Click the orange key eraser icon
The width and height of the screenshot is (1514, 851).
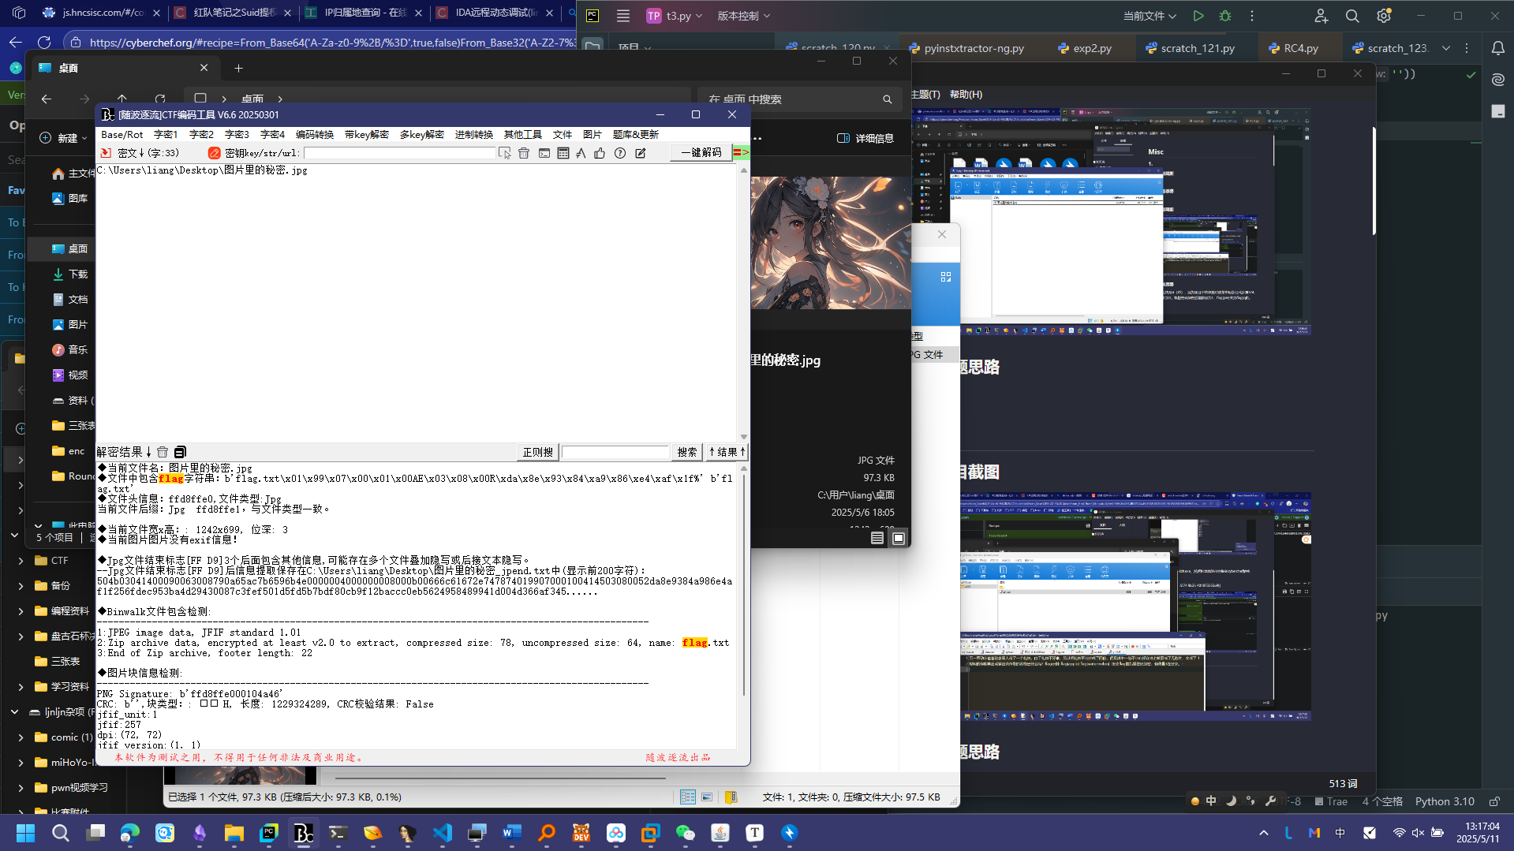tap(214, 153)
